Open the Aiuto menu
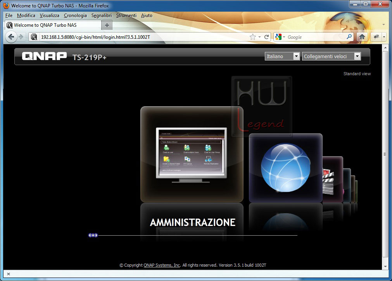Image resolution: width=392 pixels, height=281 pixels. [147, 16]
